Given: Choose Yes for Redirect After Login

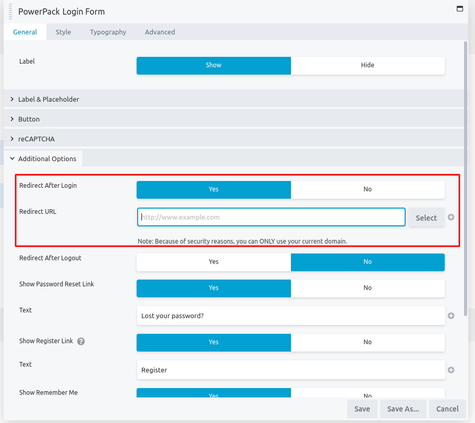Looking at the screenshot, I should coord(214,190).
